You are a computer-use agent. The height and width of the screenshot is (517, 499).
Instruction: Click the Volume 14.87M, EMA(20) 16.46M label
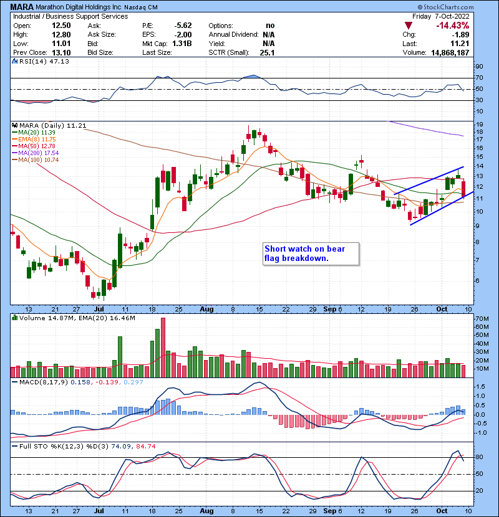pos(77,318)
